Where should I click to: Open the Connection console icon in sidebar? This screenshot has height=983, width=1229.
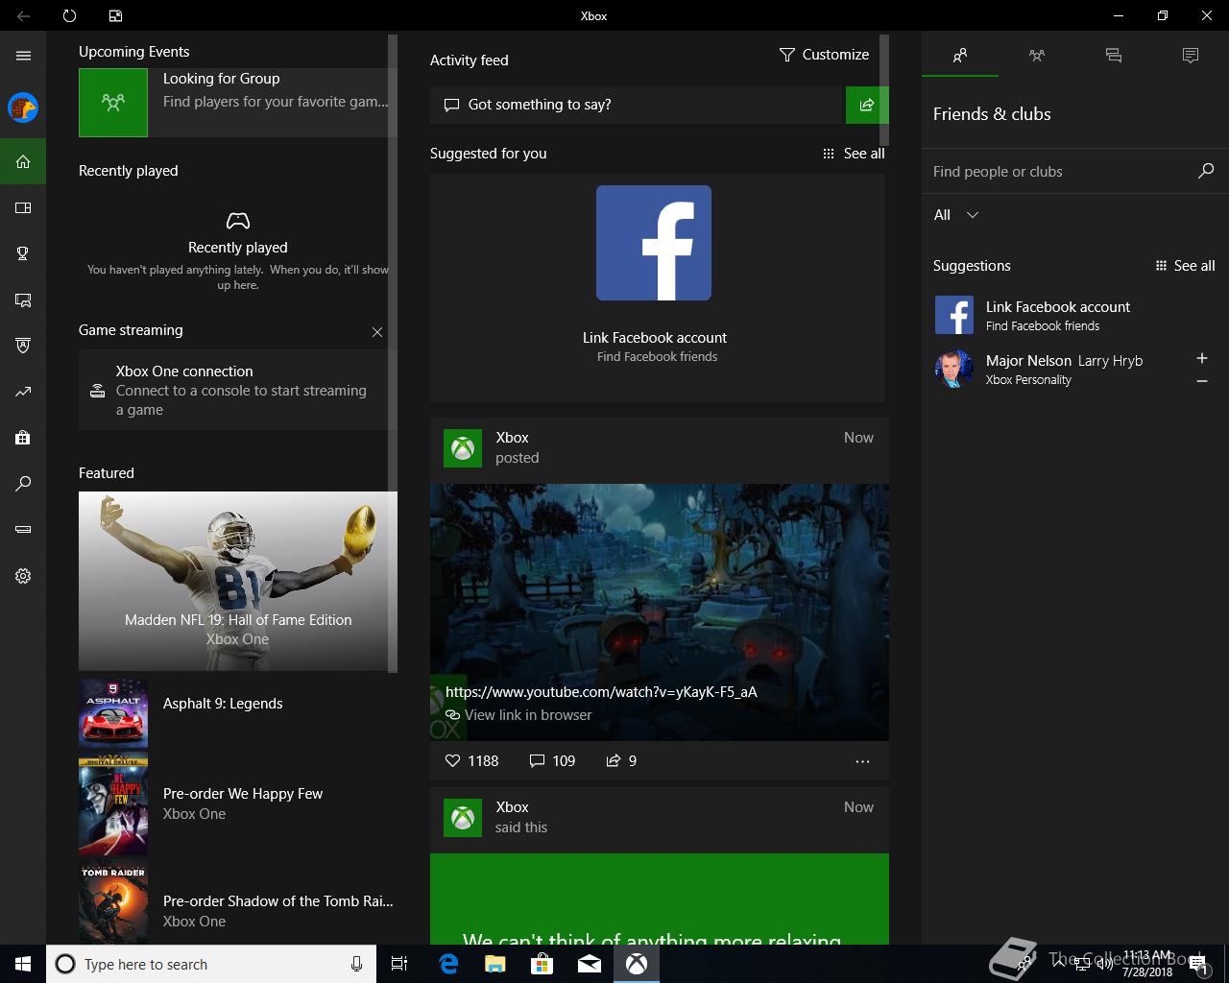pos(23,530)
